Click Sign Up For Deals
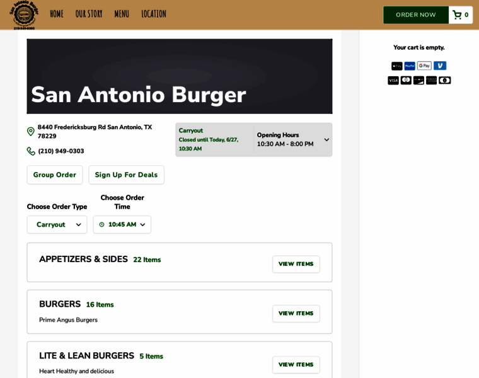The width and height of the screenshot is (479, 378). (126, 175)
